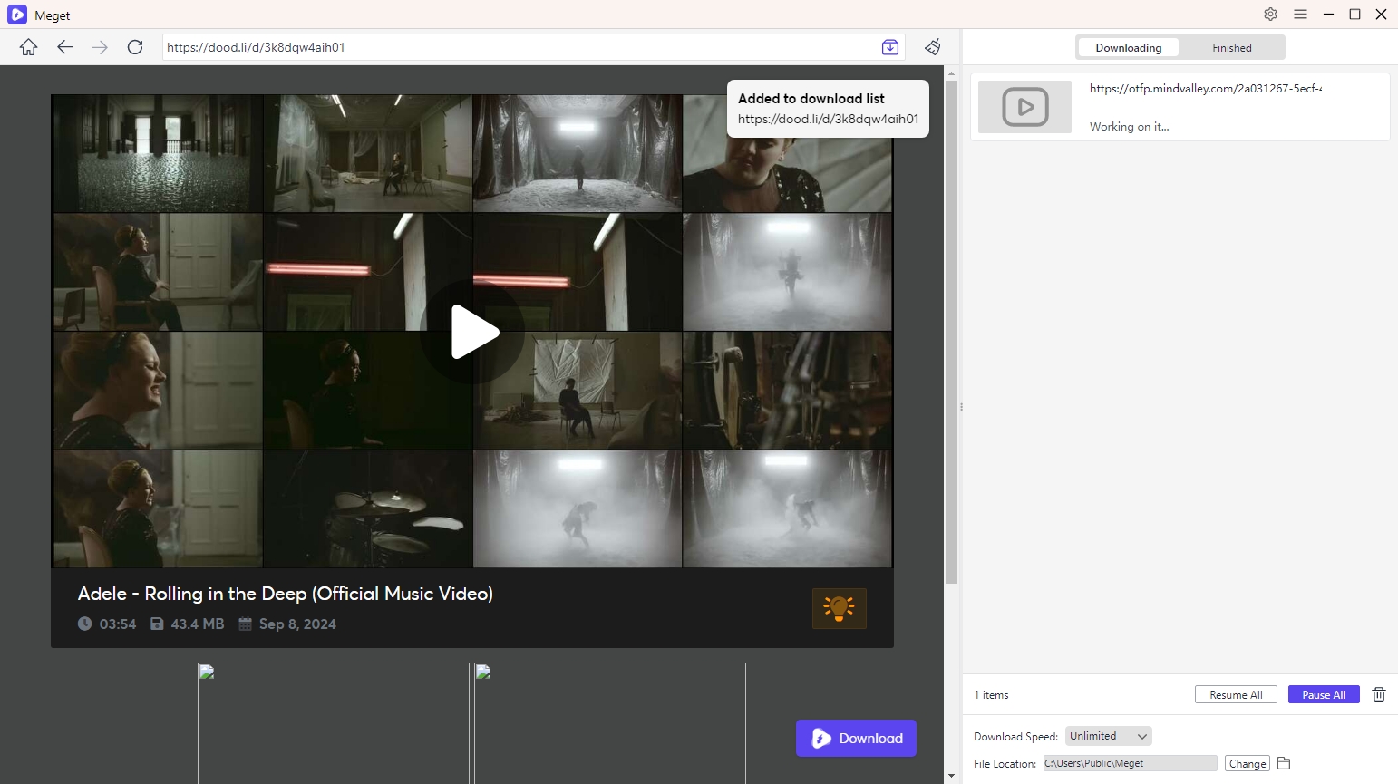The image size is (1398, 784).
Task: Click the second broken image placeholder
Action: [x=610, y=723]
